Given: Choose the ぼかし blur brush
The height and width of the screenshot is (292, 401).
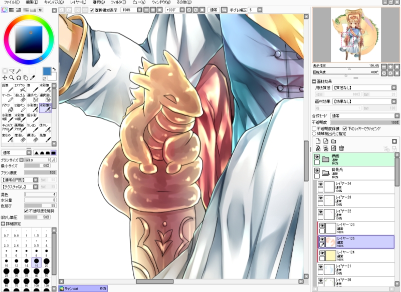Looking at the screenshot, I should [x=45, y=128].
